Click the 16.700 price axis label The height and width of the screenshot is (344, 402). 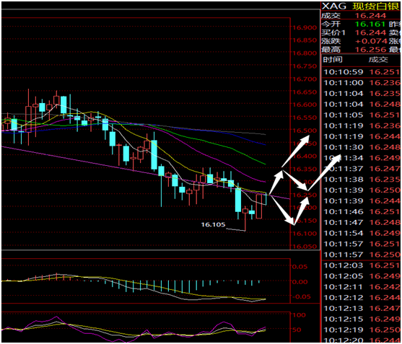coord(305,79)
